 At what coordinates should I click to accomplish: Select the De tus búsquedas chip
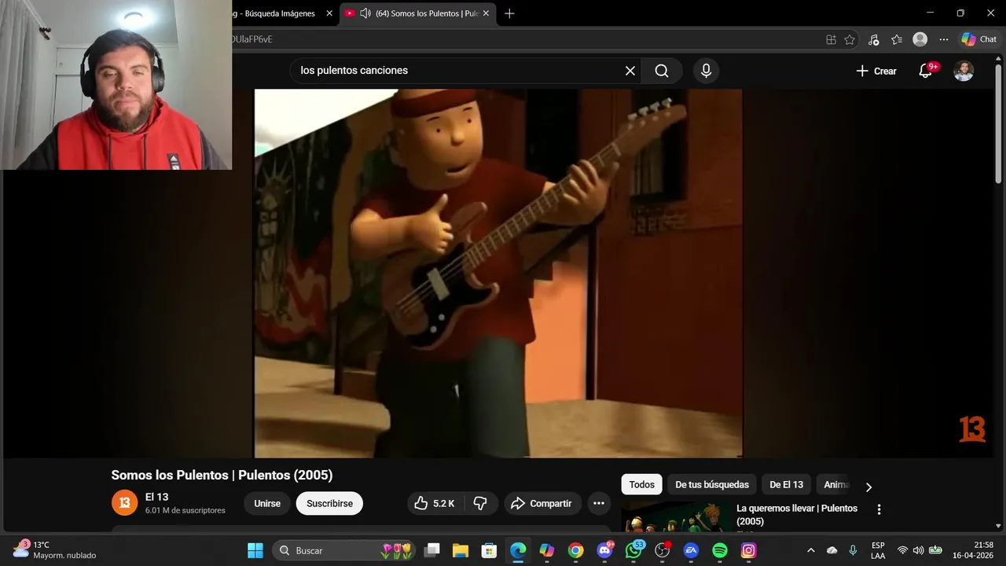[x=712, y=484]
